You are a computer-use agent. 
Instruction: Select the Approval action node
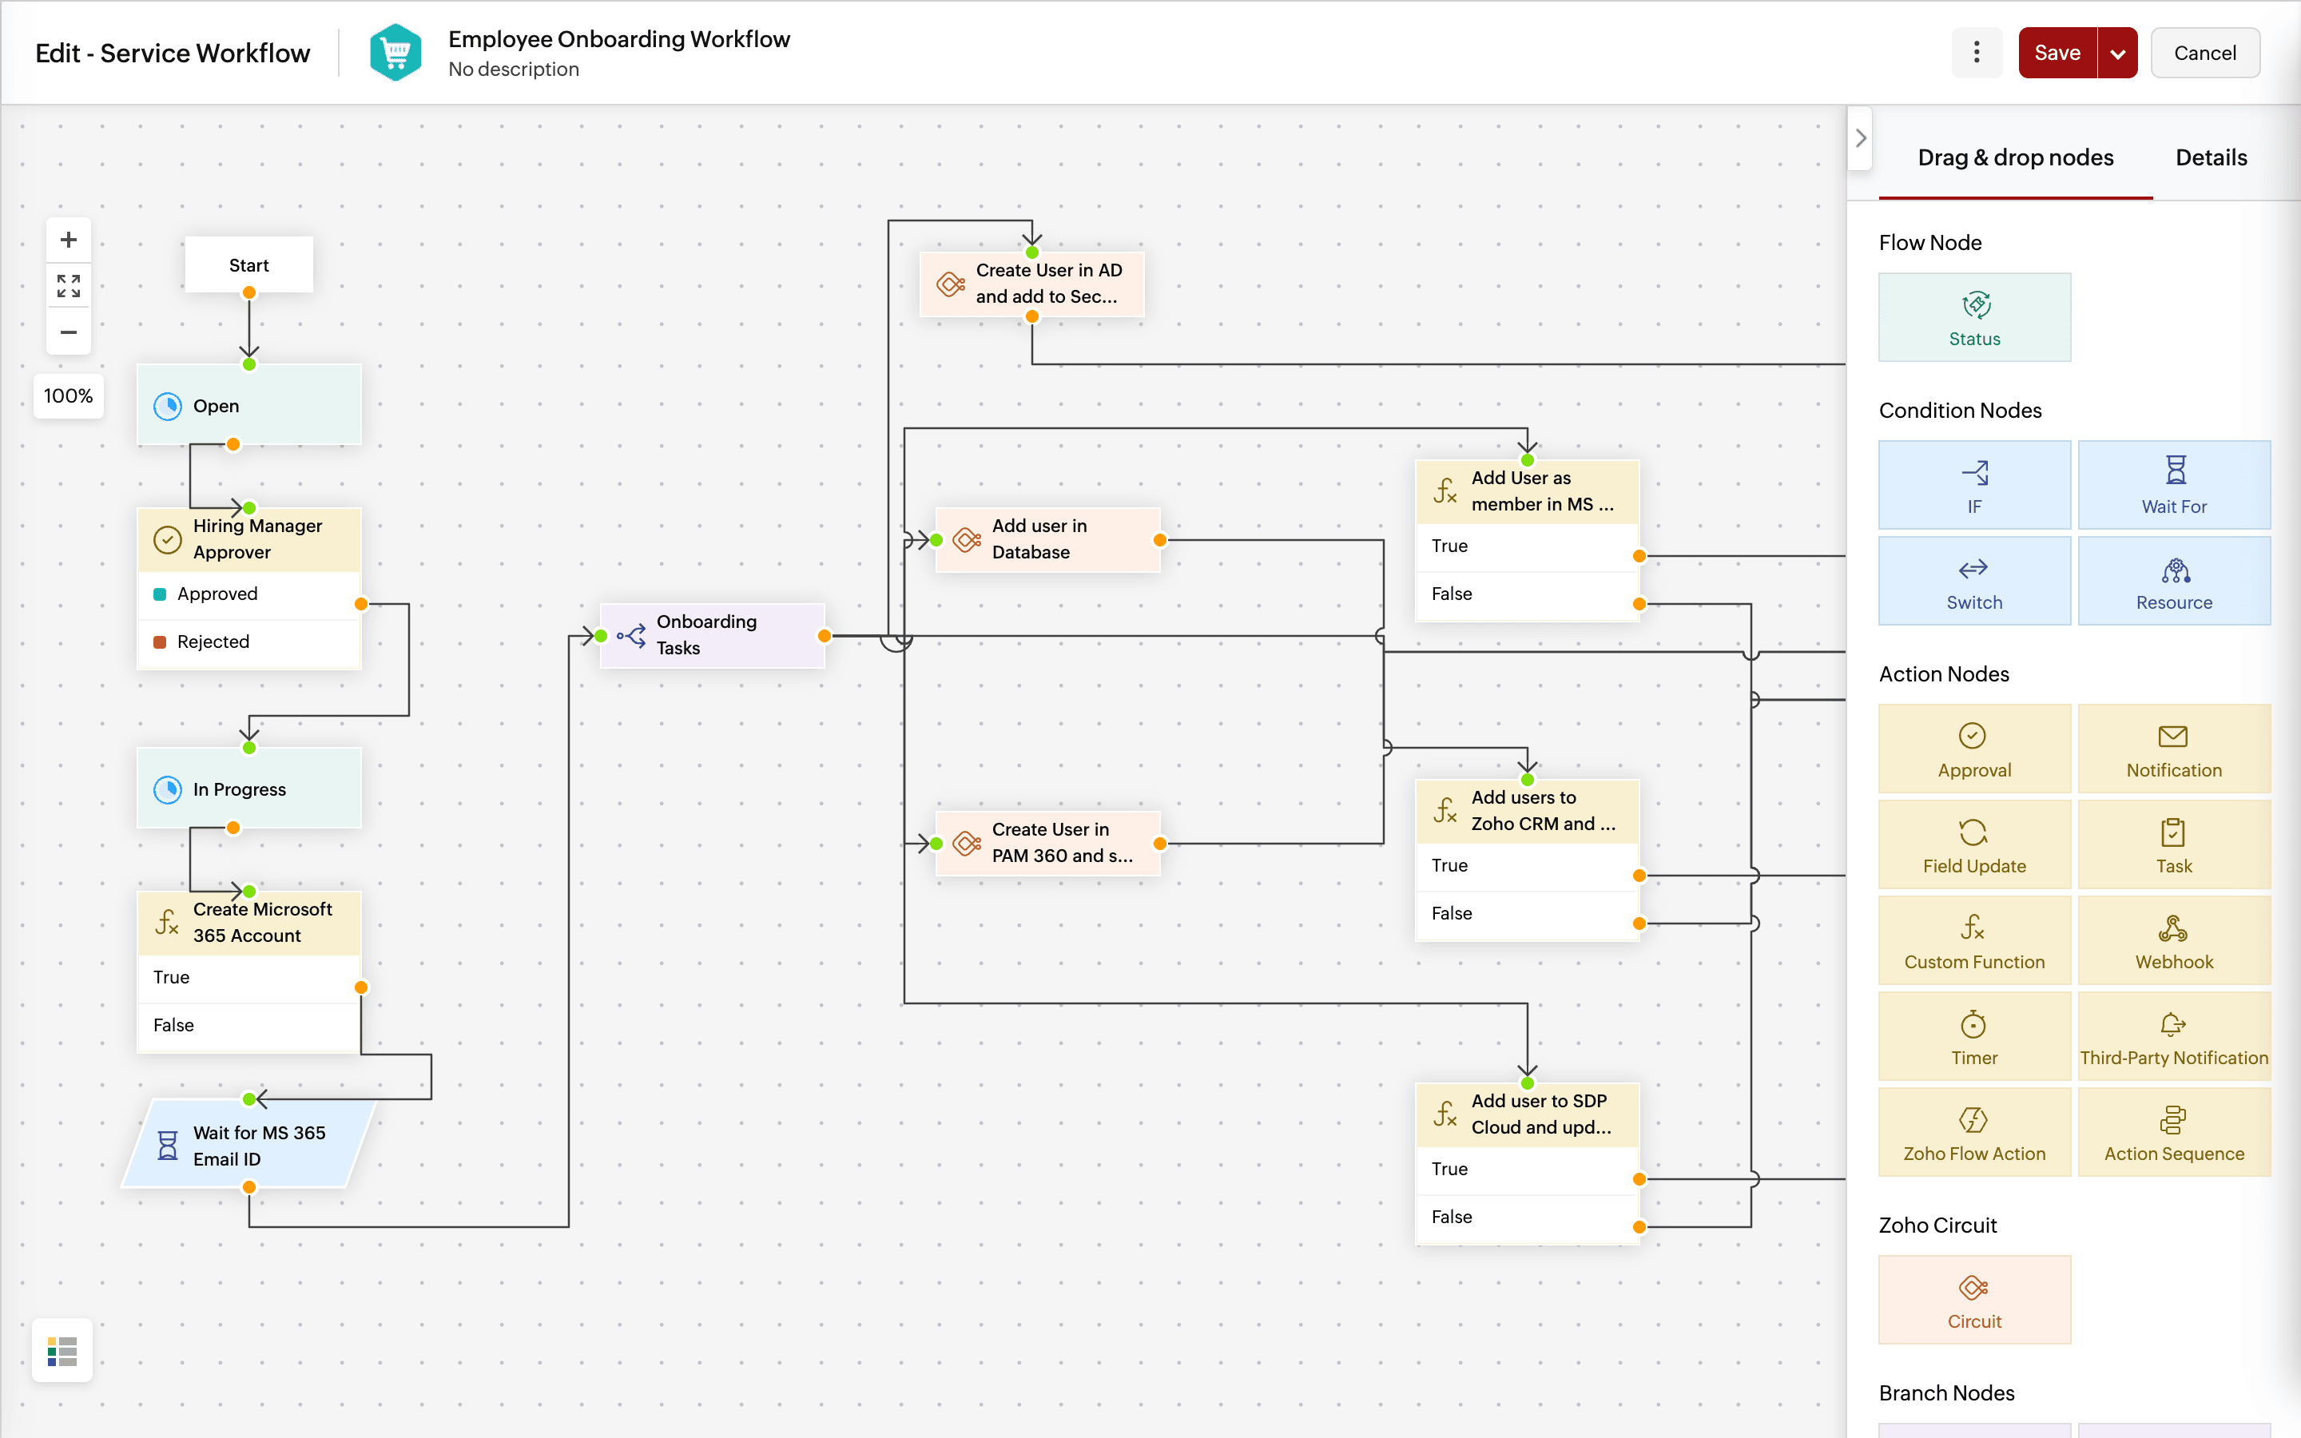1974,749
